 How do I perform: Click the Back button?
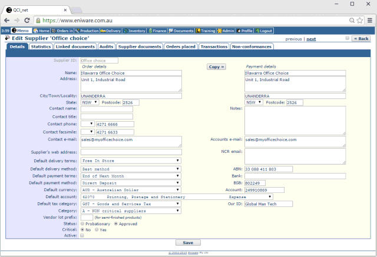pos(361,38)
